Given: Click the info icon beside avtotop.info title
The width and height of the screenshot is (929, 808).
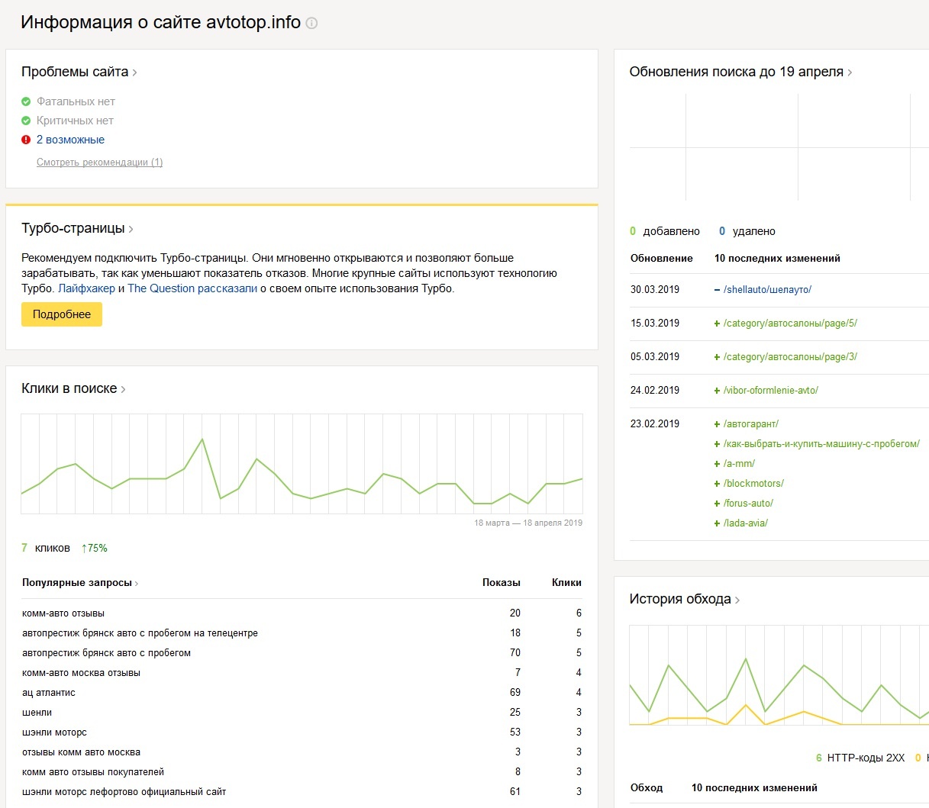Looking at the screenshot, I should 311,23.
